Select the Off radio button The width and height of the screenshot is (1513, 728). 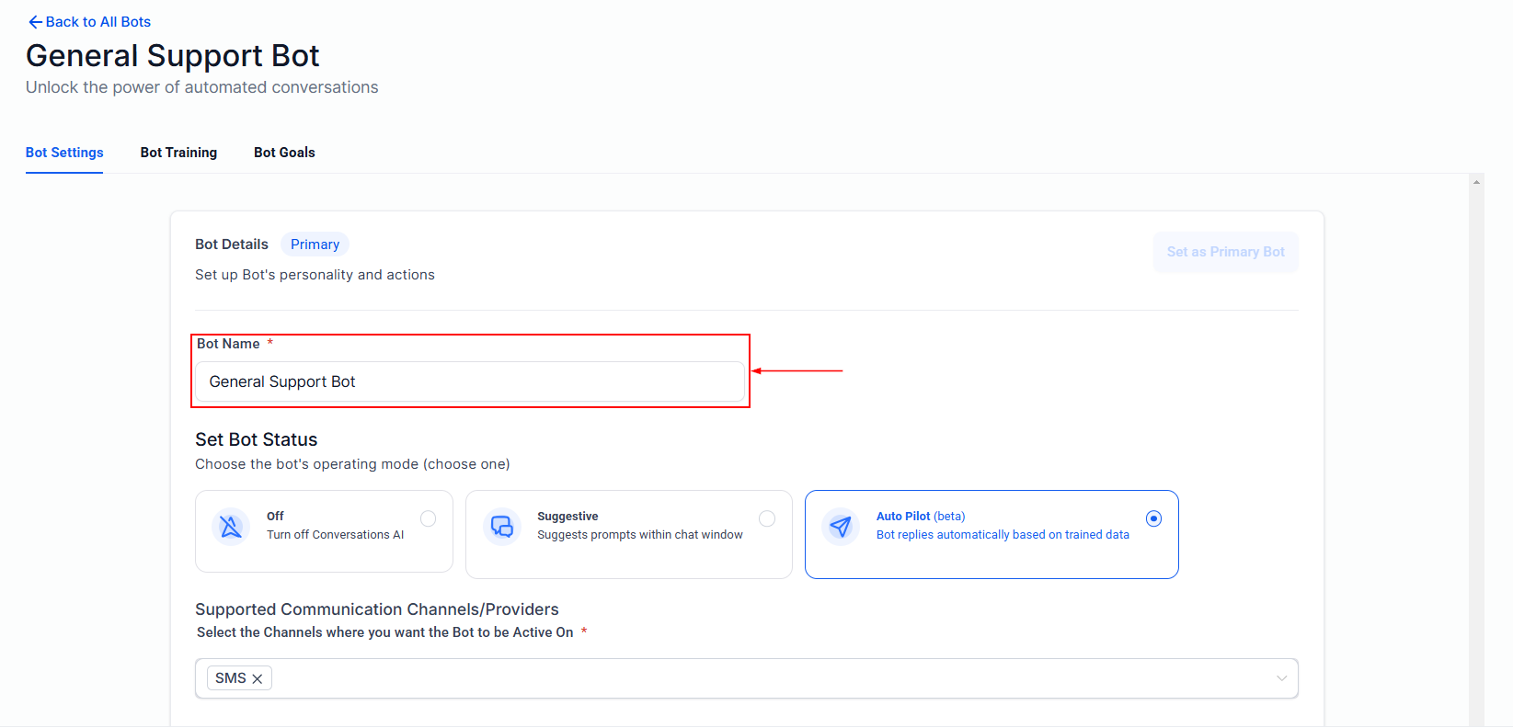[x=428, y=518]
